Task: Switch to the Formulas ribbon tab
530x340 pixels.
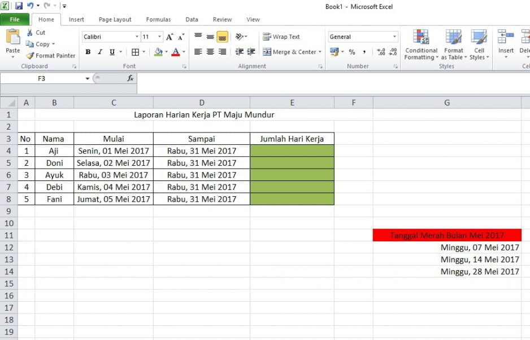Action: 158,19
